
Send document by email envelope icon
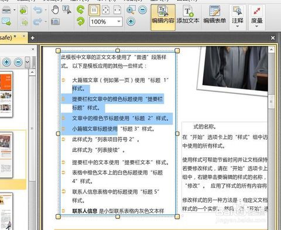click(x=6, y=22)
